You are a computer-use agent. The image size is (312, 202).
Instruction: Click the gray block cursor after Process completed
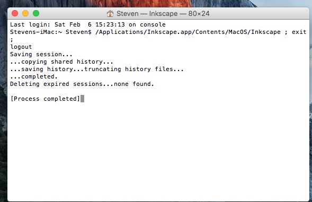coord(83,99)
